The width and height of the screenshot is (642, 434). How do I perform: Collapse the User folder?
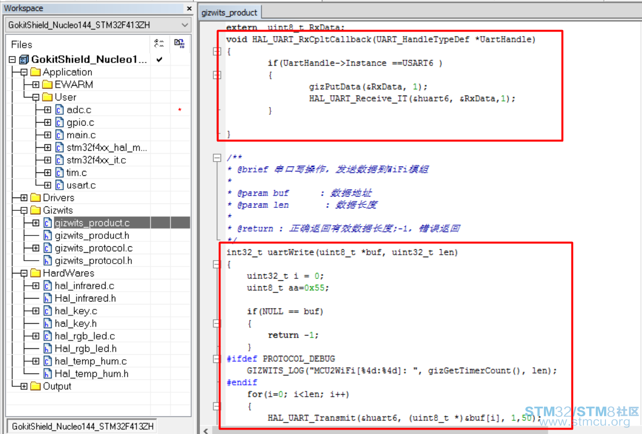pyautogui.click(x=36, y=98)
